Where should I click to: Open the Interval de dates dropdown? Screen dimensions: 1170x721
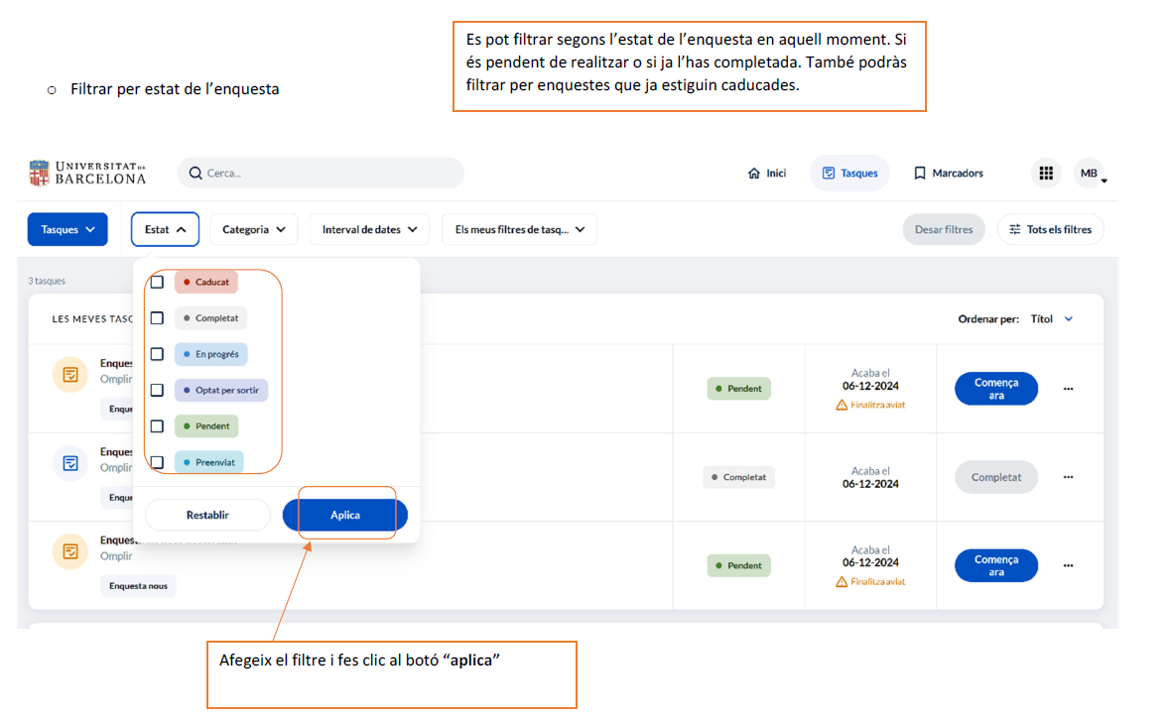369,229
